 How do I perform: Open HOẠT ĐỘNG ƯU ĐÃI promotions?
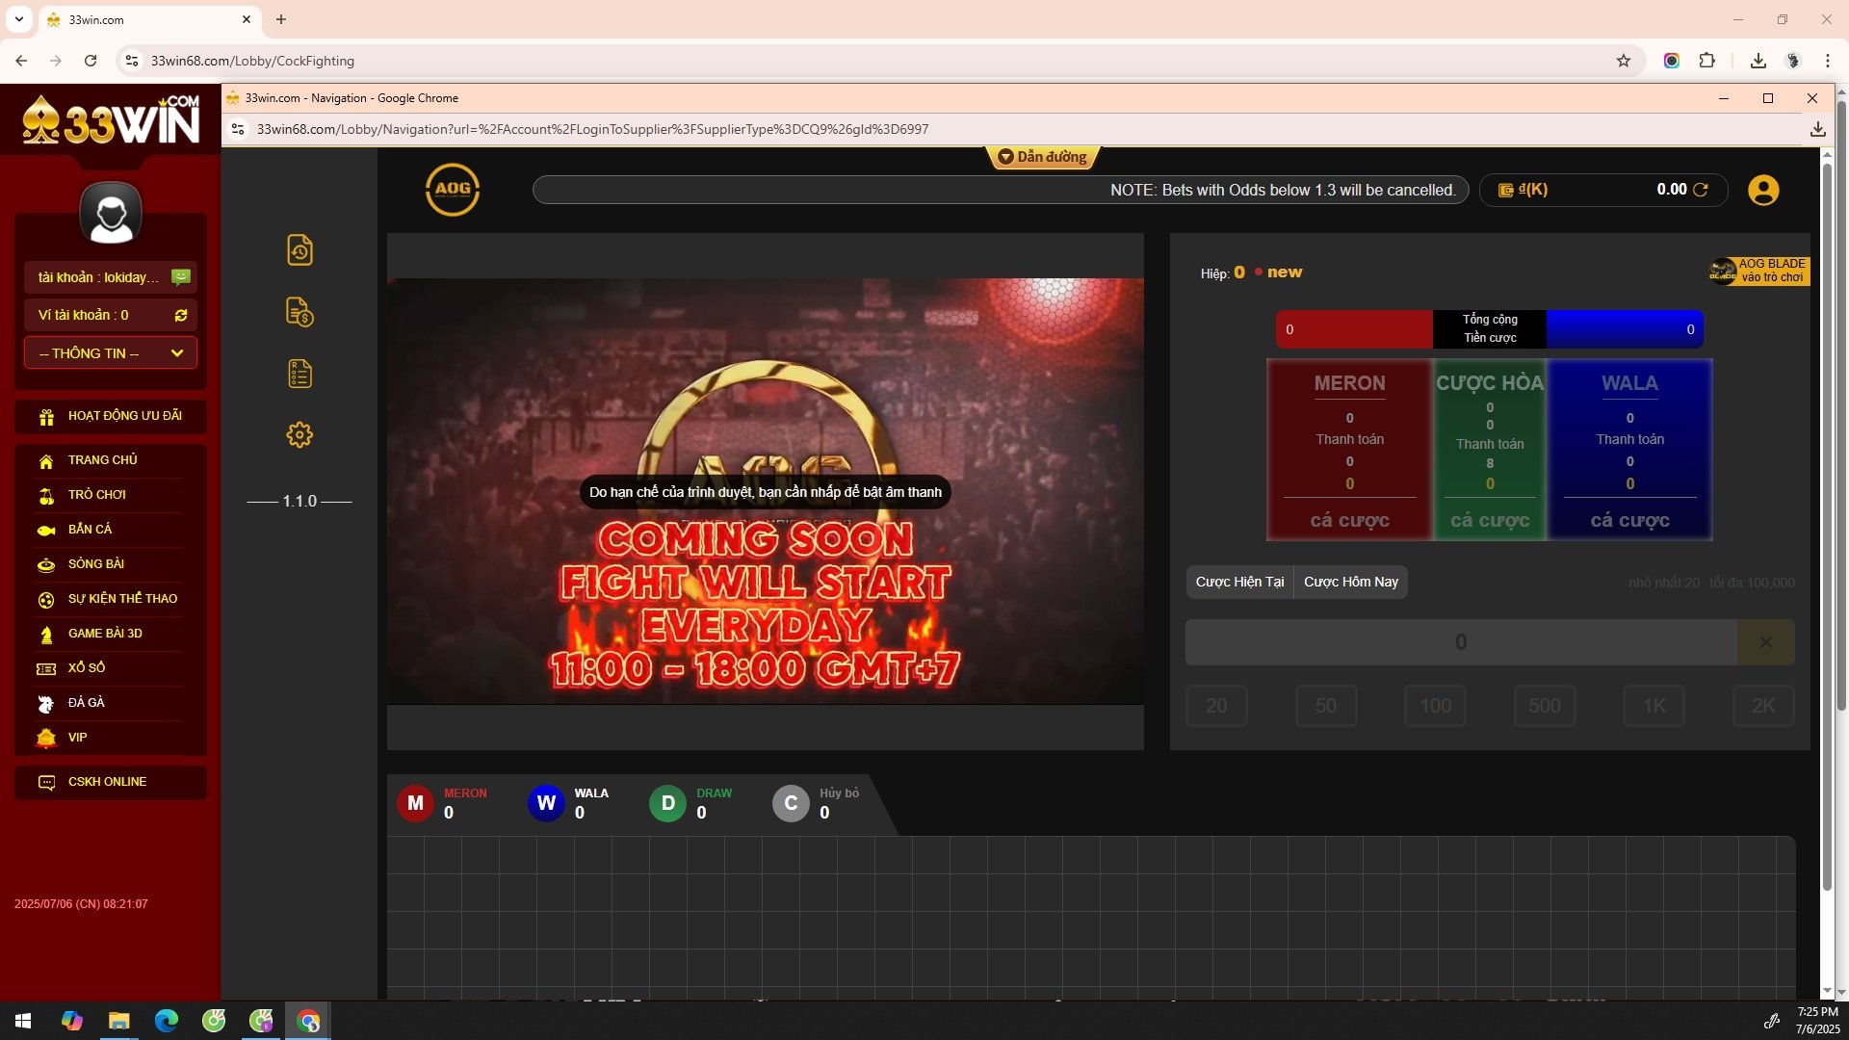[x=111, y=416]
